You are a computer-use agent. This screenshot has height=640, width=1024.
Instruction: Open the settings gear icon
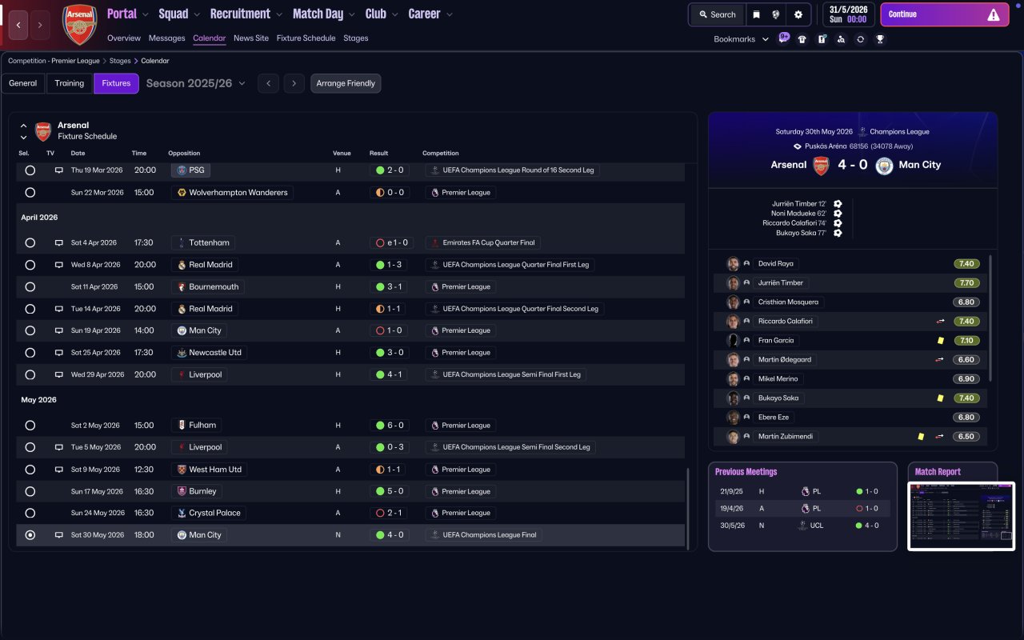tap(798, 14)
